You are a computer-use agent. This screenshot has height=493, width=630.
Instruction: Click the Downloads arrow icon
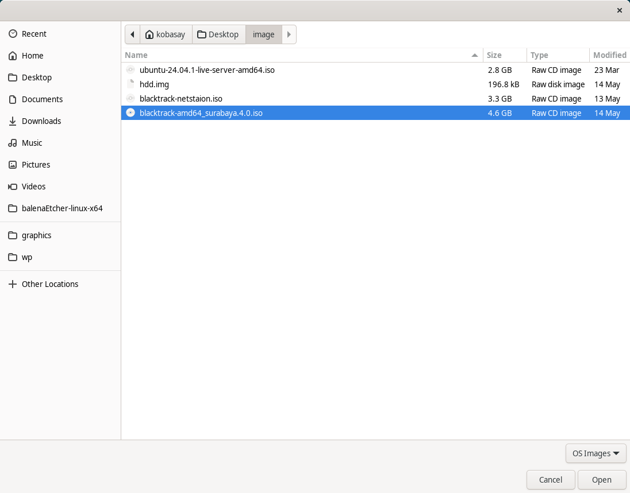click(x=13, y=121)
